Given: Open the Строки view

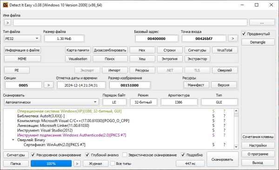Looking at the screenshot, I should coord(170,50).
